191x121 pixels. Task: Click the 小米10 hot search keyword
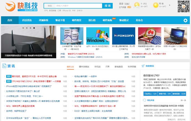[x=80, y=11]
